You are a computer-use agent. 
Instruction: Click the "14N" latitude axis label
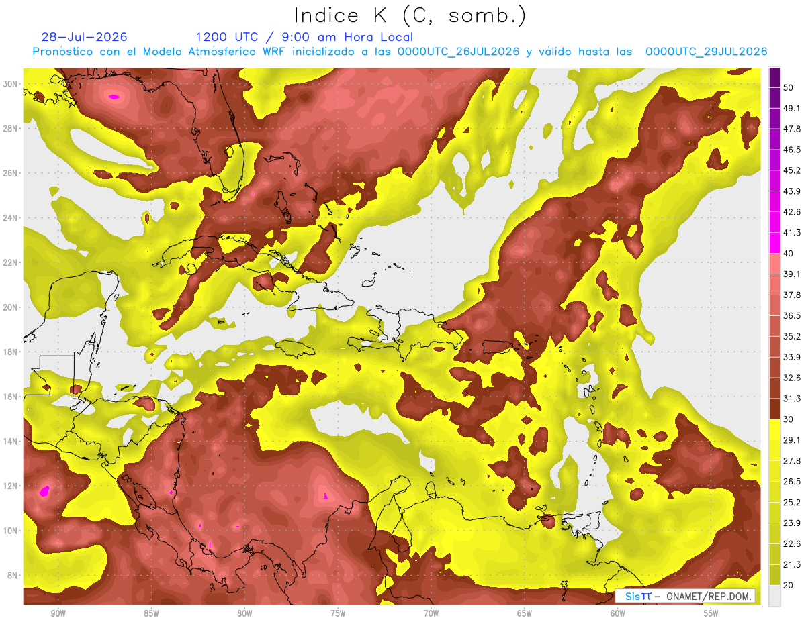coord(11,442)
